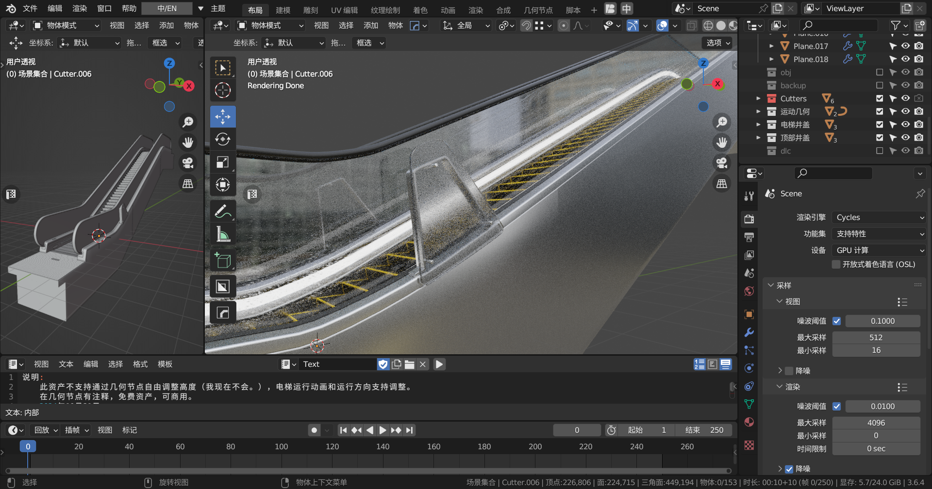Viewport: 932px width, 489px height.
Task: Expand the 运动几何 collection
Action: coord(759,111)
